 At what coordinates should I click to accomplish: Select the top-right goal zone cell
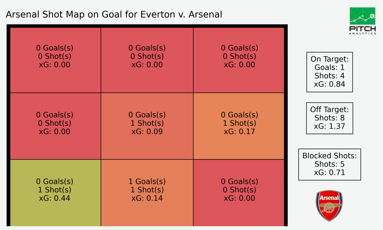click(239, 60)
